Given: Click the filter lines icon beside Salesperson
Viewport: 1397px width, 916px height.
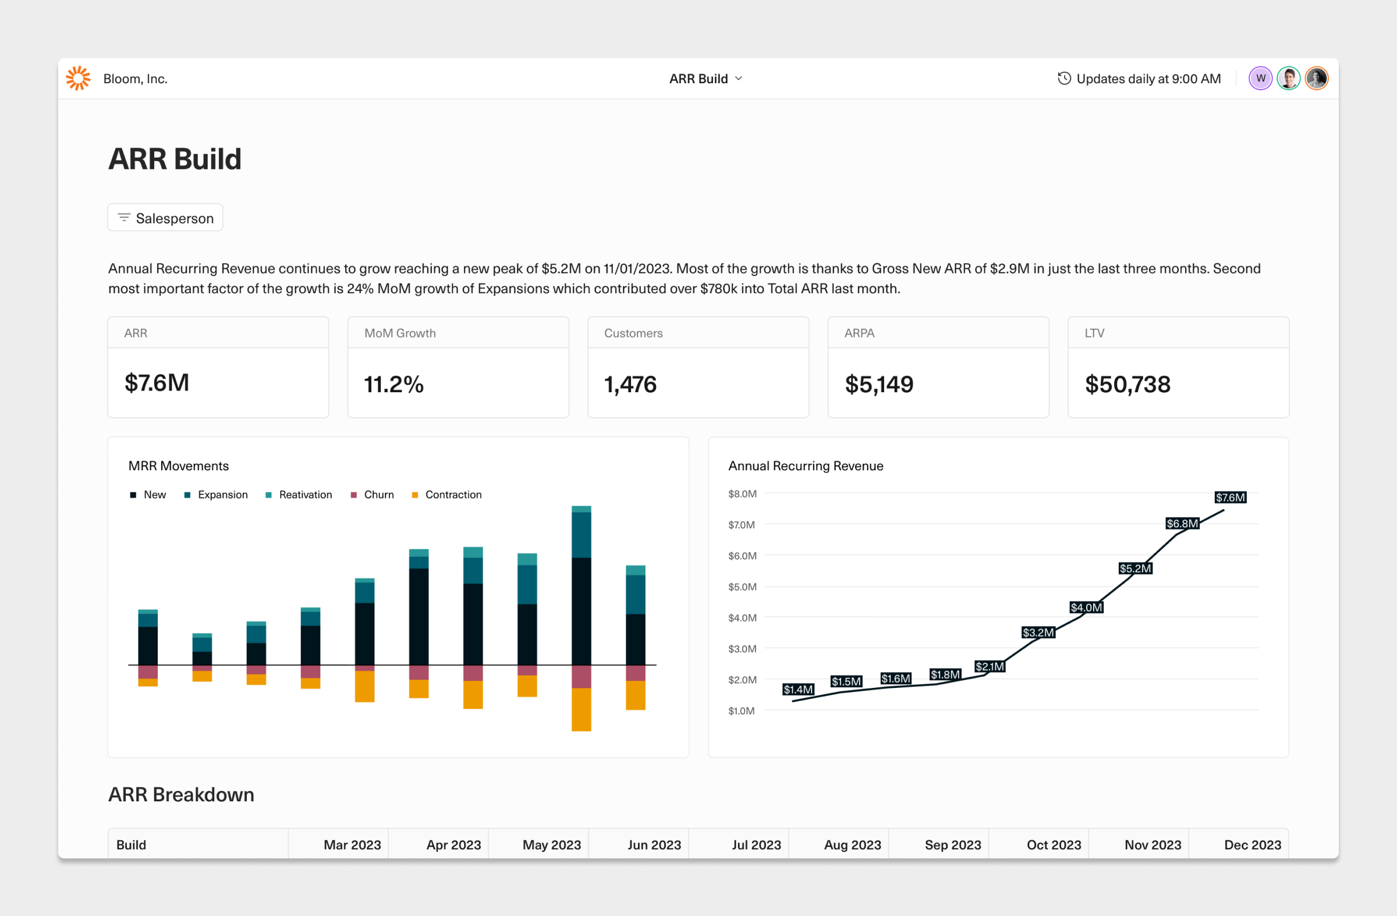Looking at the screenshot, I should click(x=124, y=218).
